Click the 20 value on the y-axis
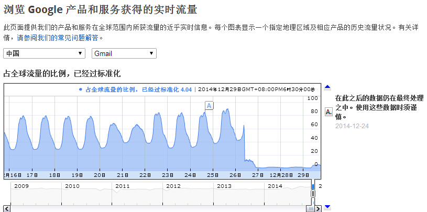 click(x=314, y=151)
